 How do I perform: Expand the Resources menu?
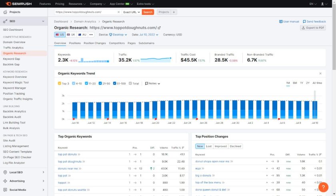click(x=77, y=4)
